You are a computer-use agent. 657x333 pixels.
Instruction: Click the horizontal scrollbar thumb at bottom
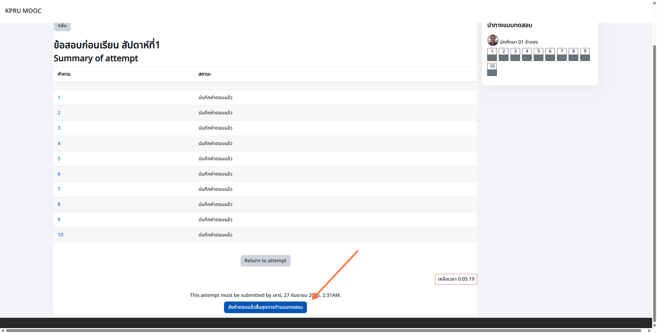(323, 331)
